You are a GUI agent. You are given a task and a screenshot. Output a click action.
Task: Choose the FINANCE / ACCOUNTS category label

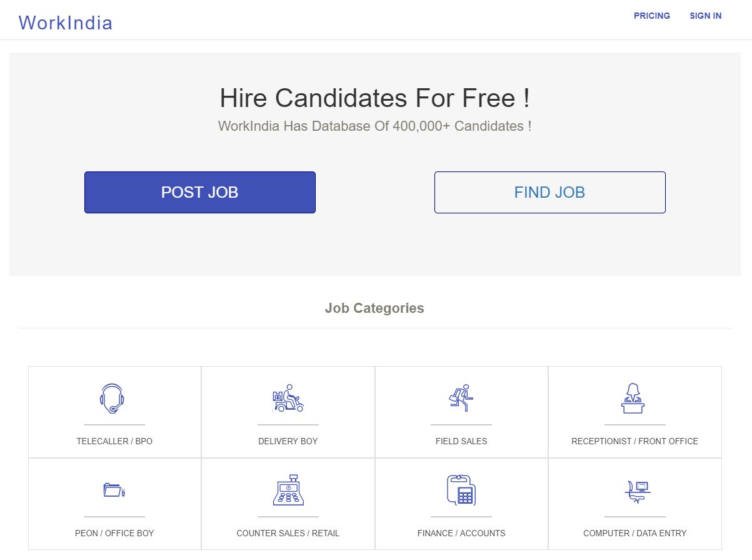point(461,533)
